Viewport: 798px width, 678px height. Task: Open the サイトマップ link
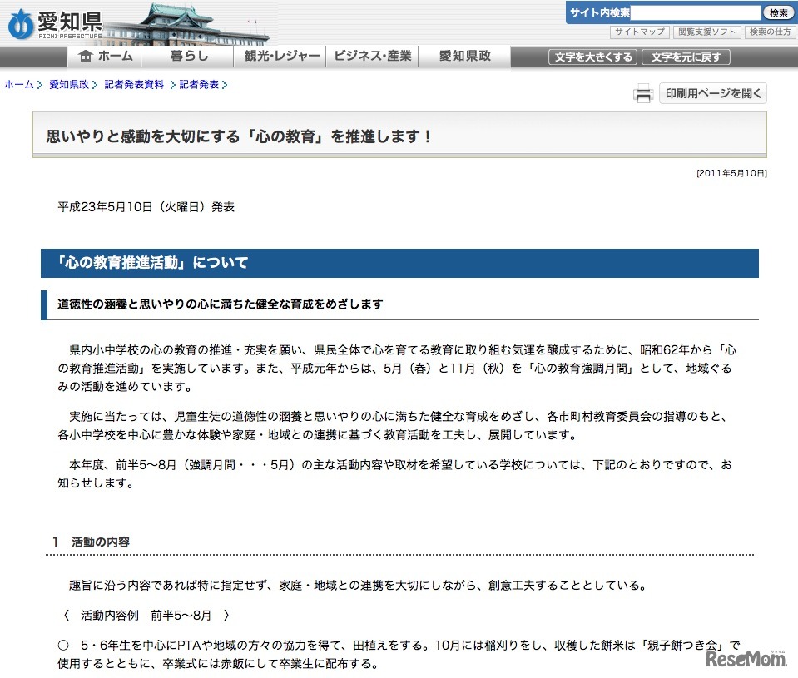click(639, 32)
